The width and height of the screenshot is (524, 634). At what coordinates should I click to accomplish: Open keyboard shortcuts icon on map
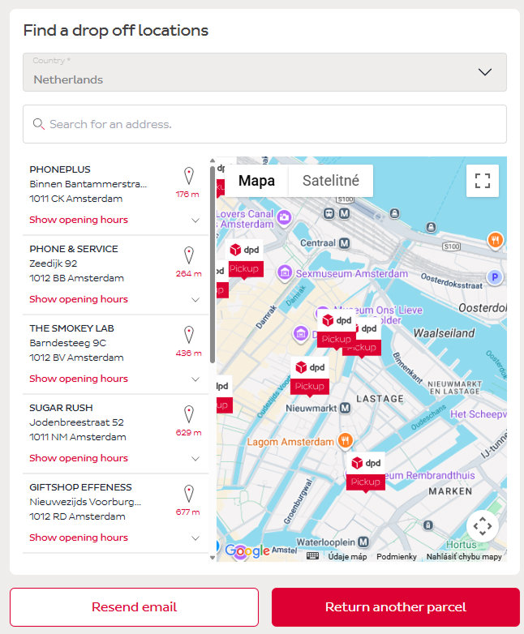pos(312,556)
